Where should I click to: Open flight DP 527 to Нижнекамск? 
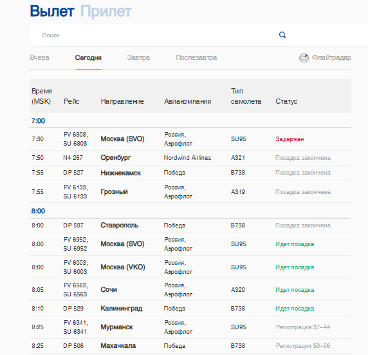(x=190, y=173)
